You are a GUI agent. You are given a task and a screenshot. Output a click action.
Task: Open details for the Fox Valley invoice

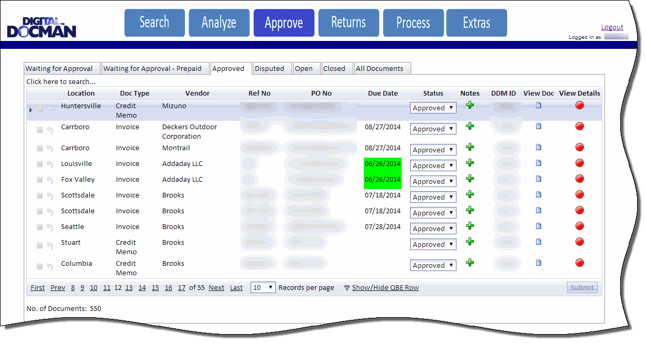[x=580, y=179]
